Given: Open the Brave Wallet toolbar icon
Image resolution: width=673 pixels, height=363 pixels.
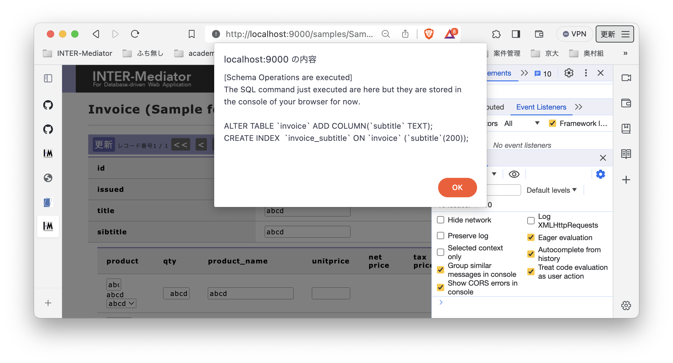Looking at the screenshot, I should pos(539,34).
